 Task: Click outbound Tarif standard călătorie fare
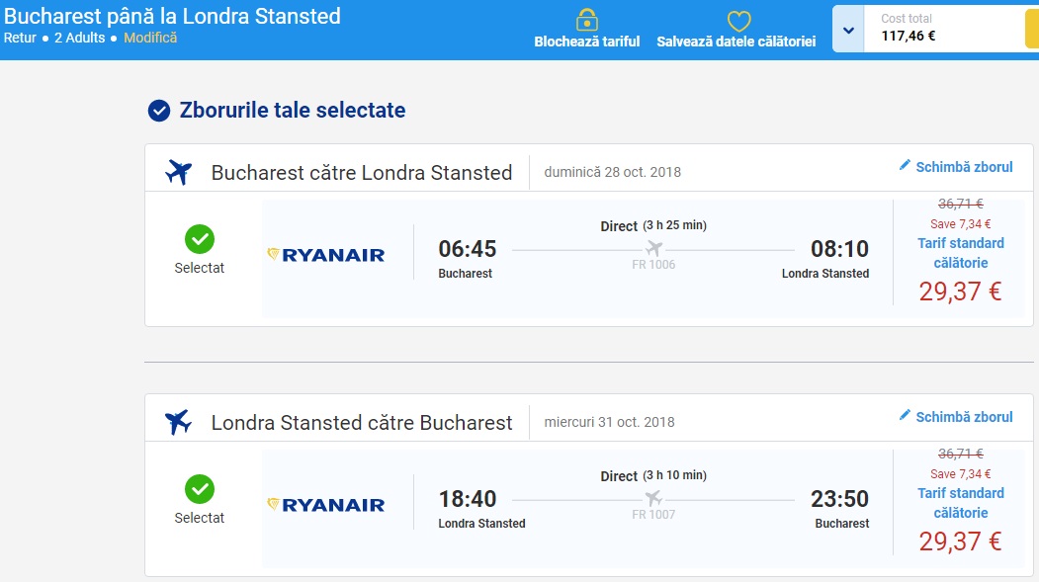[961, 253]
